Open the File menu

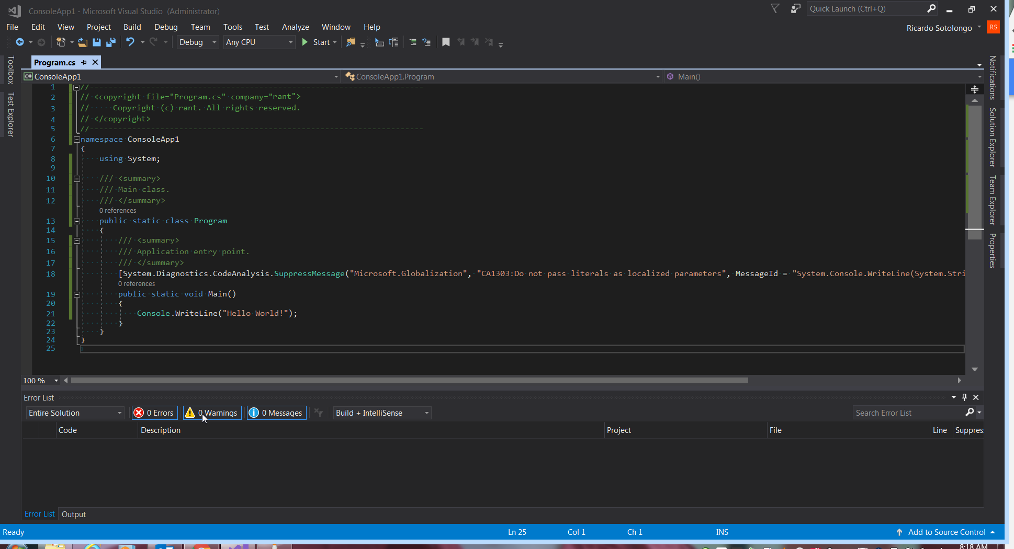[12, 27]
